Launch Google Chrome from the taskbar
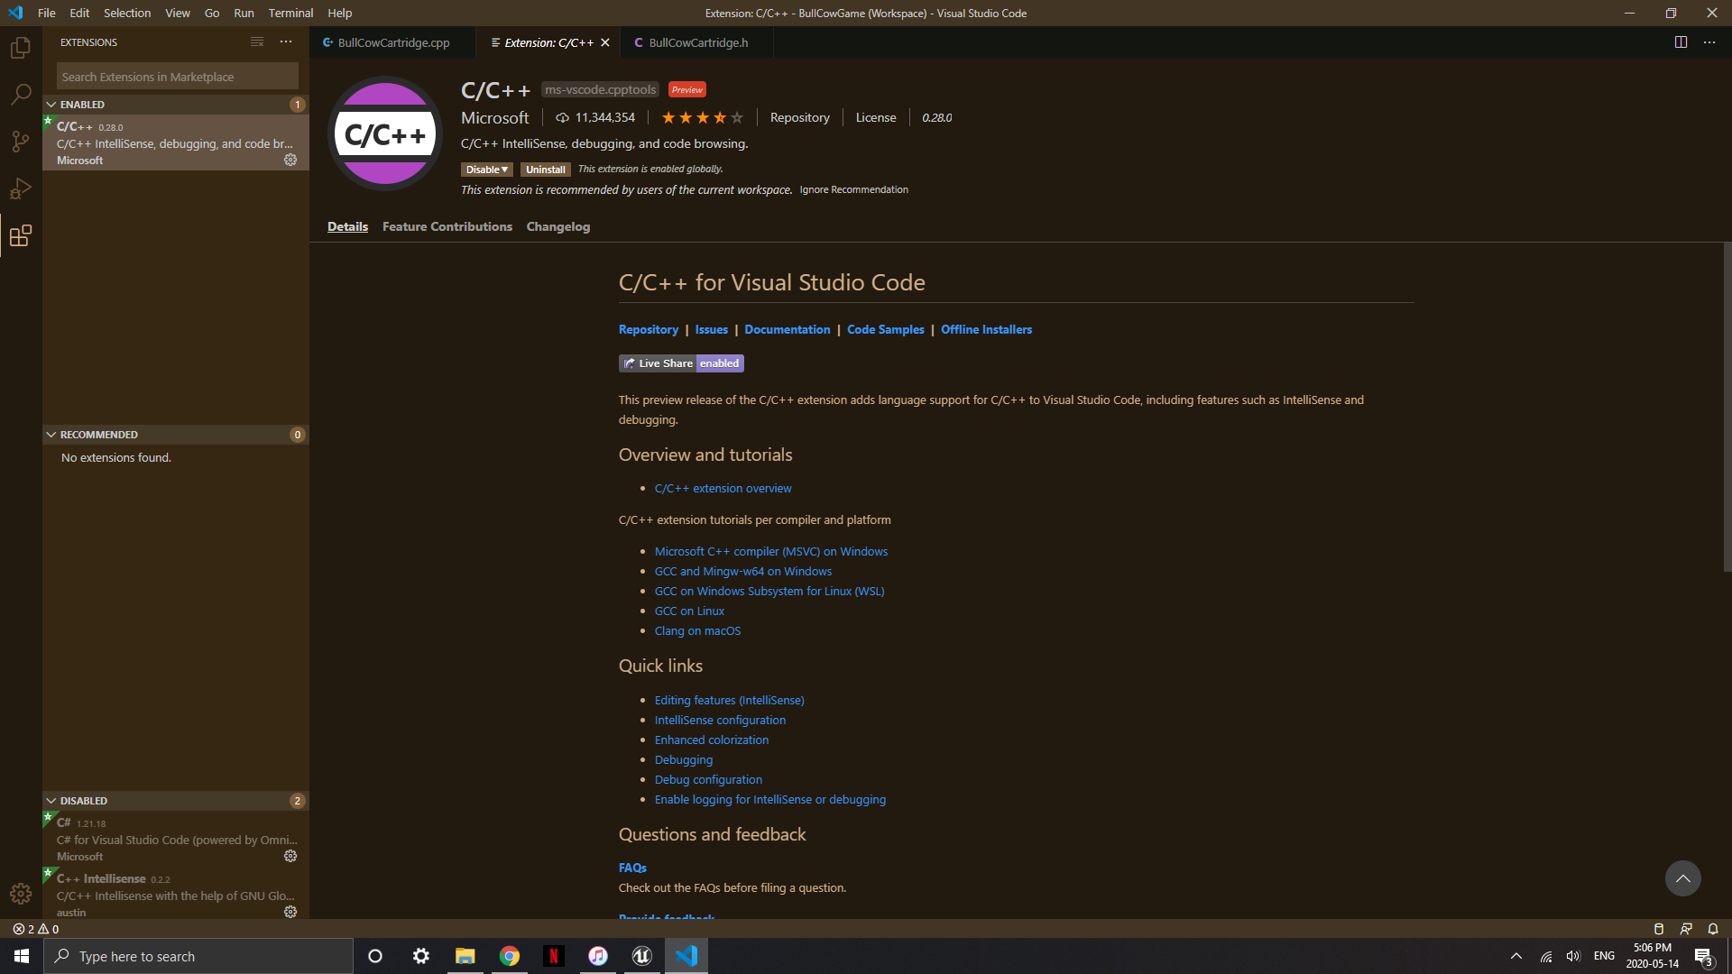 509,955
